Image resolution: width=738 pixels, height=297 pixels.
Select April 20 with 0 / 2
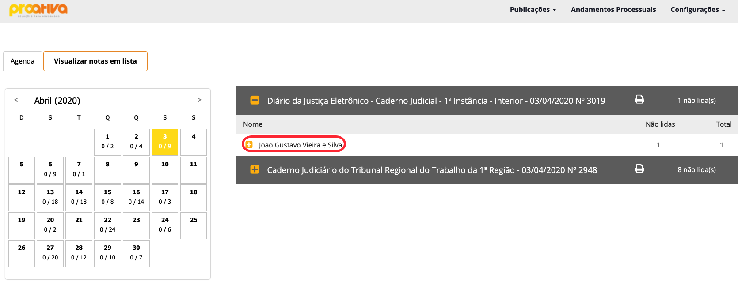pos(50,226)
